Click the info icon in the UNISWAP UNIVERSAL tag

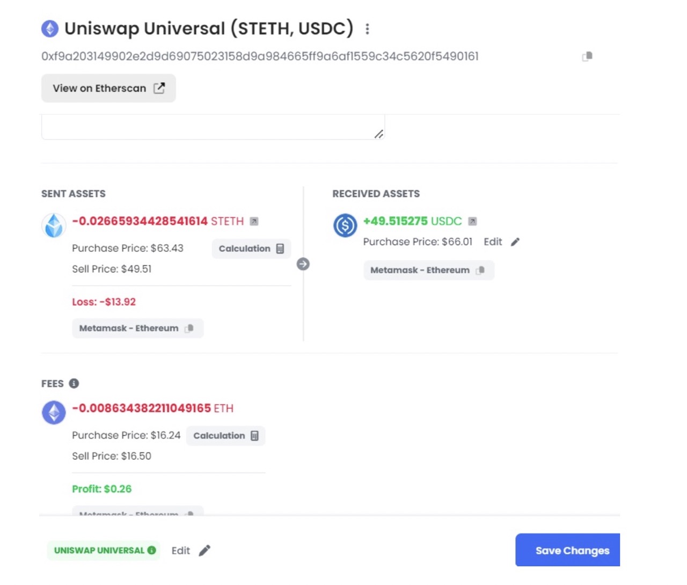pos(151,550)
